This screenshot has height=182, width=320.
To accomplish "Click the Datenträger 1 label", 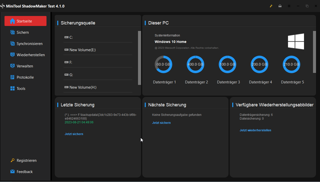I will click(x=164, y=82).
